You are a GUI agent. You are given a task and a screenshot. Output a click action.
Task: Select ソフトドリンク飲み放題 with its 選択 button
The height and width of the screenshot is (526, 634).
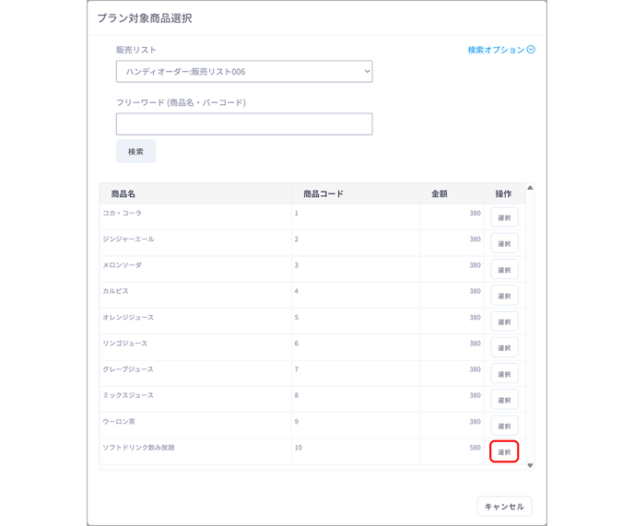coord(504,452)
